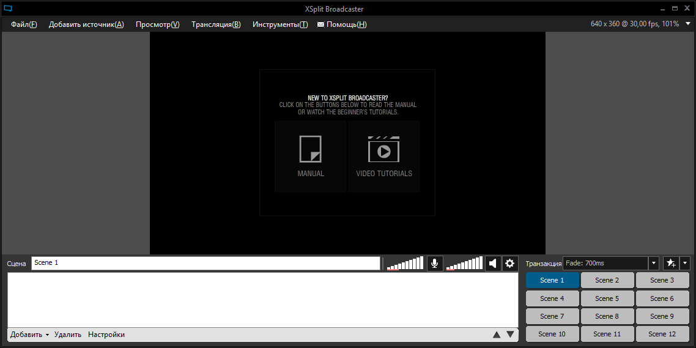Switch to Scene 6
This screenshot has height=348, width=696.
(x=662, y=298)
